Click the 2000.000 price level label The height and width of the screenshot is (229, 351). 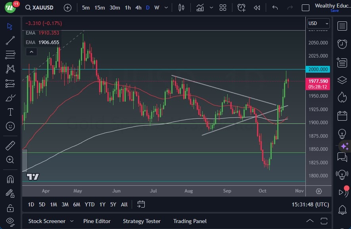point(318,69)
